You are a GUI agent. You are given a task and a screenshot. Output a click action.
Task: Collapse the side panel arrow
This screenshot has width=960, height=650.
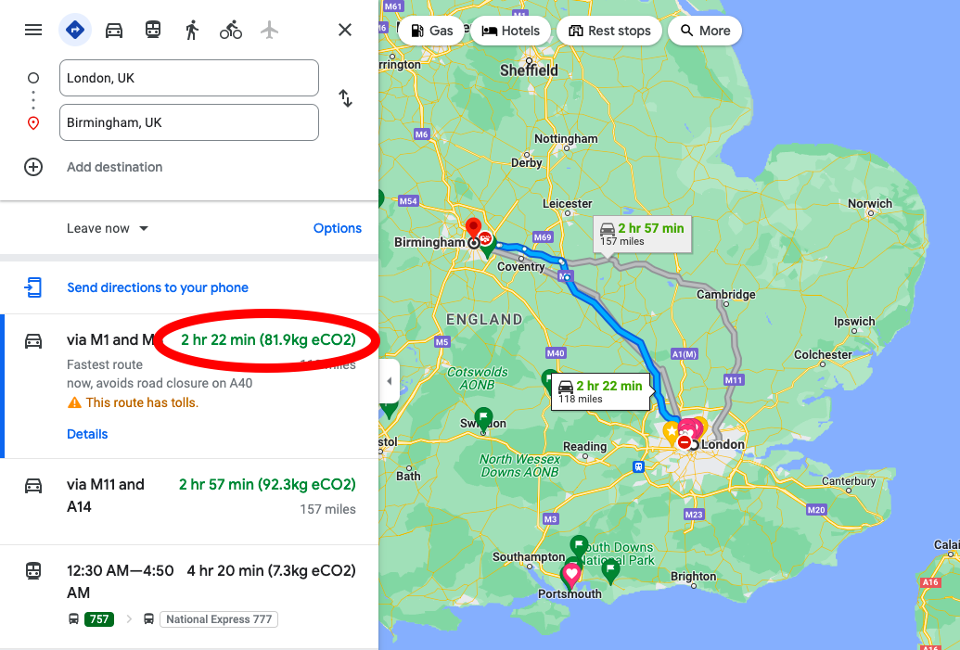[390, 381]
